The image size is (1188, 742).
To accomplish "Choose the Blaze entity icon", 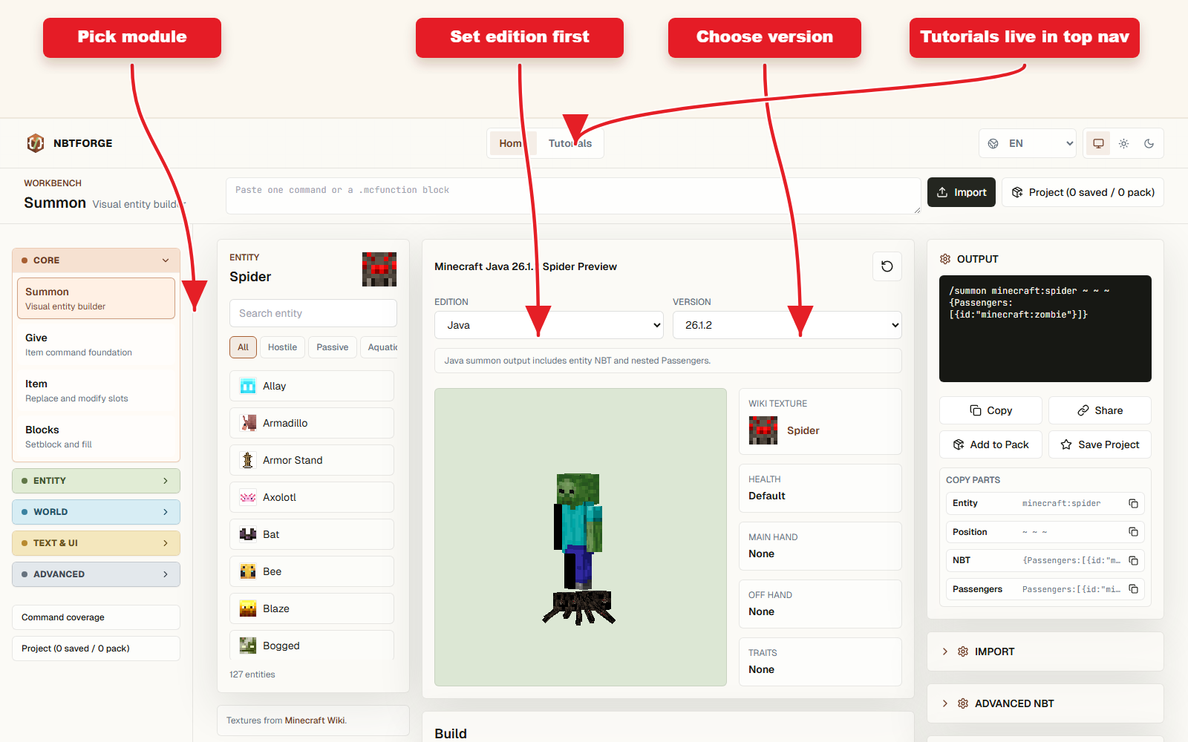I will coord(248,608).
